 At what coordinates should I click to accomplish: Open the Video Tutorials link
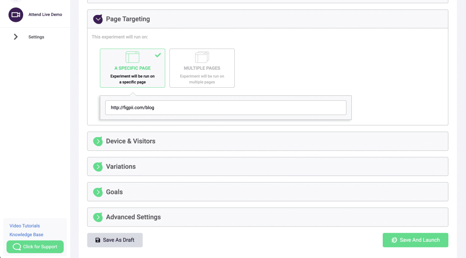pyautogui.click(x=25, y=226)
